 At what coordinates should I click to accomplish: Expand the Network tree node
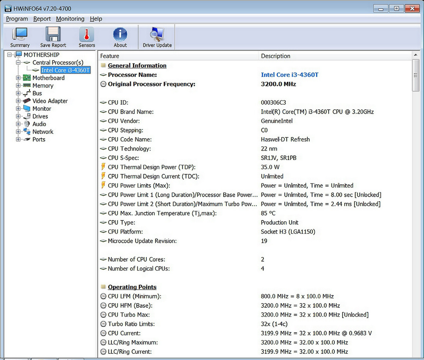point(18,132)
